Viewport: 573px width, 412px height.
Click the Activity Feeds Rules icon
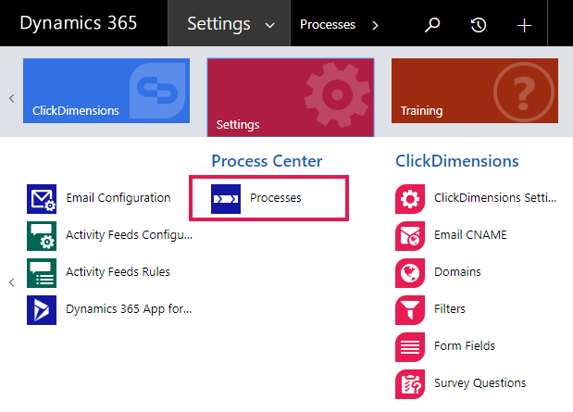[42, 273]
